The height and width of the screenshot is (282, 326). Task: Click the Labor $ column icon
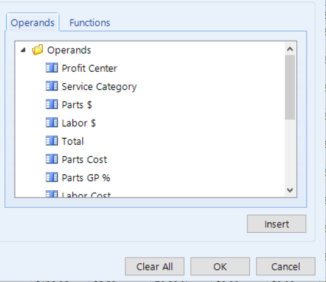(52, 123)
